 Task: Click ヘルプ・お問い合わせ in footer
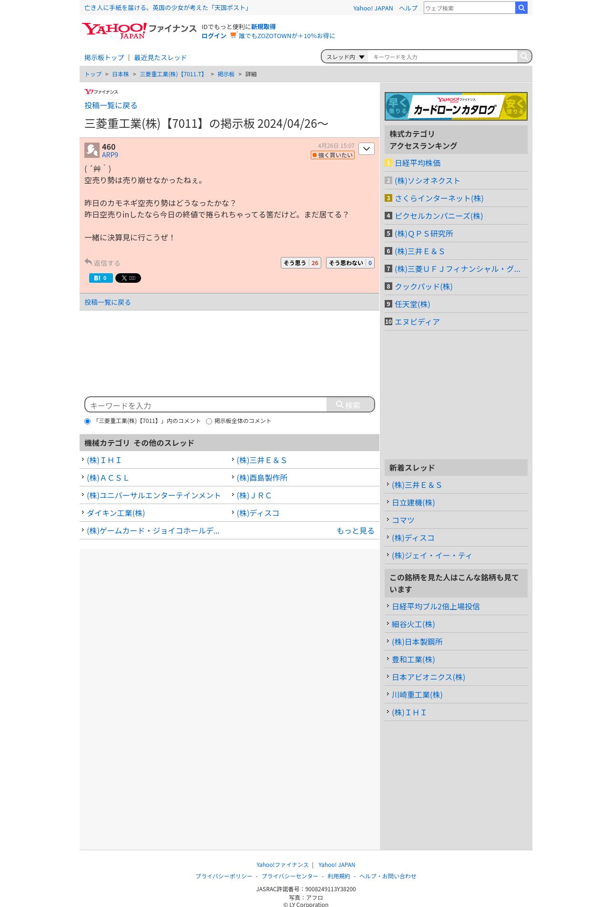coord(388,876)
